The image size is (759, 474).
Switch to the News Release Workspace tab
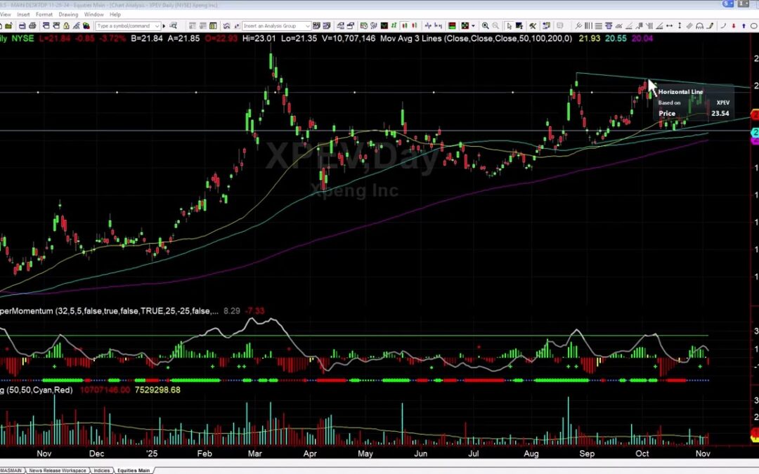tap(58, 470)
